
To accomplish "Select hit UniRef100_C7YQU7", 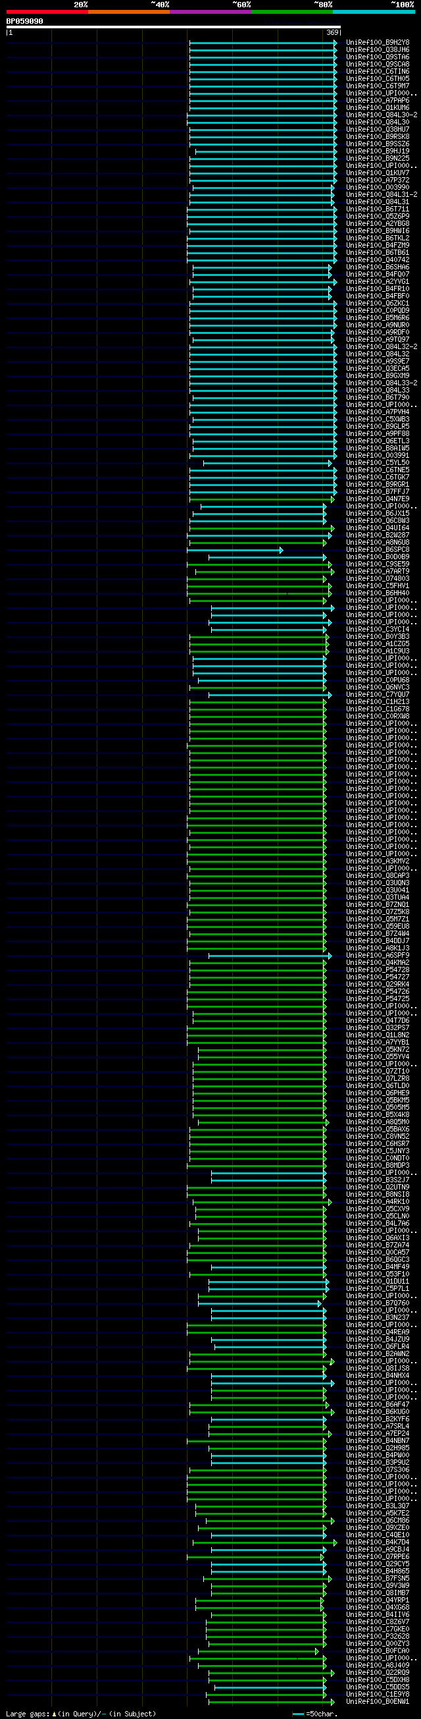I will [378, 695].
